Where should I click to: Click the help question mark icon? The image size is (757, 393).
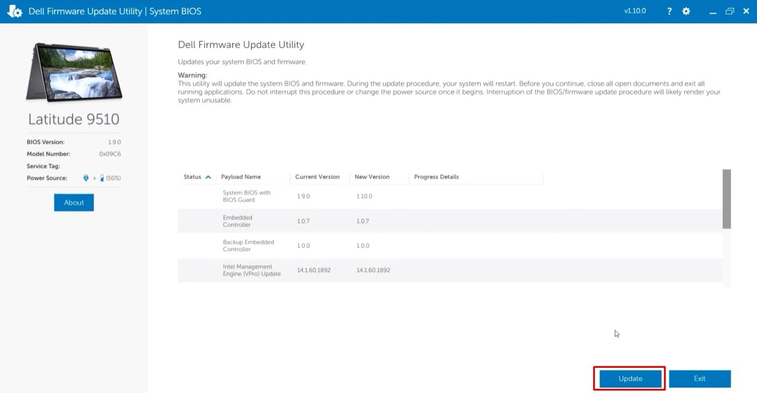click(669, 11)
